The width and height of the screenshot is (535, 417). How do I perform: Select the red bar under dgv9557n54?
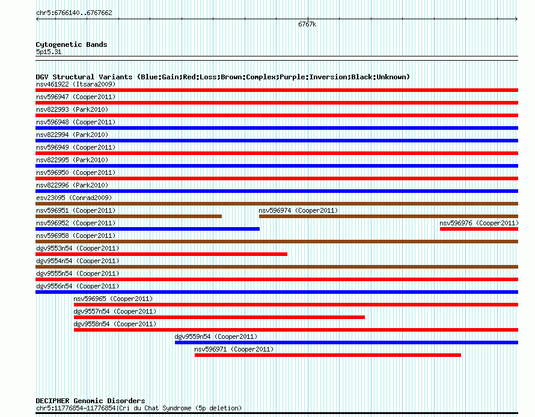point(219,317)
